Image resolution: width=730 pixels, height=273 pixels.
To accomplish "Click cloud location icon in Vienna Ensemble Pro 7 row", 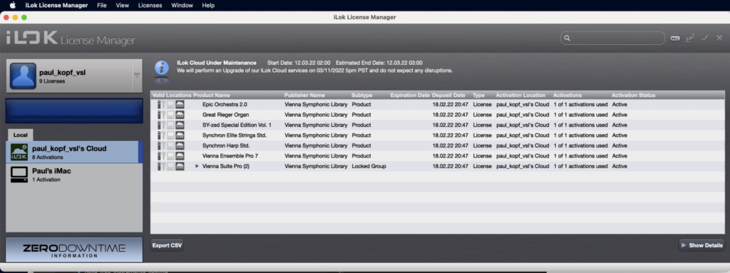I will (180, 155).
